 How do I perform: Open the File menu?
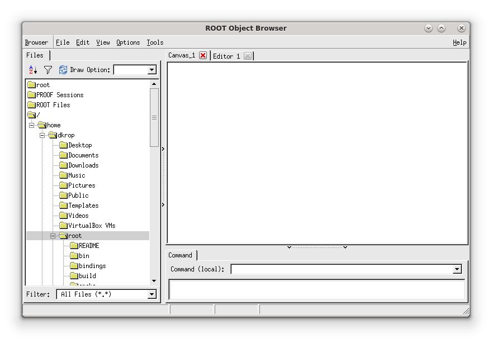(x=63, y=42)
